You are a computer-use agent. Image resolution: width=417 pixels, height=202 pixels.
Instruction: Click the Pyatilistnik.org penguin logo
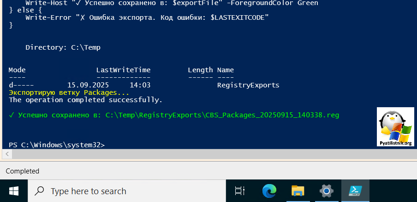tap(395, 127)
